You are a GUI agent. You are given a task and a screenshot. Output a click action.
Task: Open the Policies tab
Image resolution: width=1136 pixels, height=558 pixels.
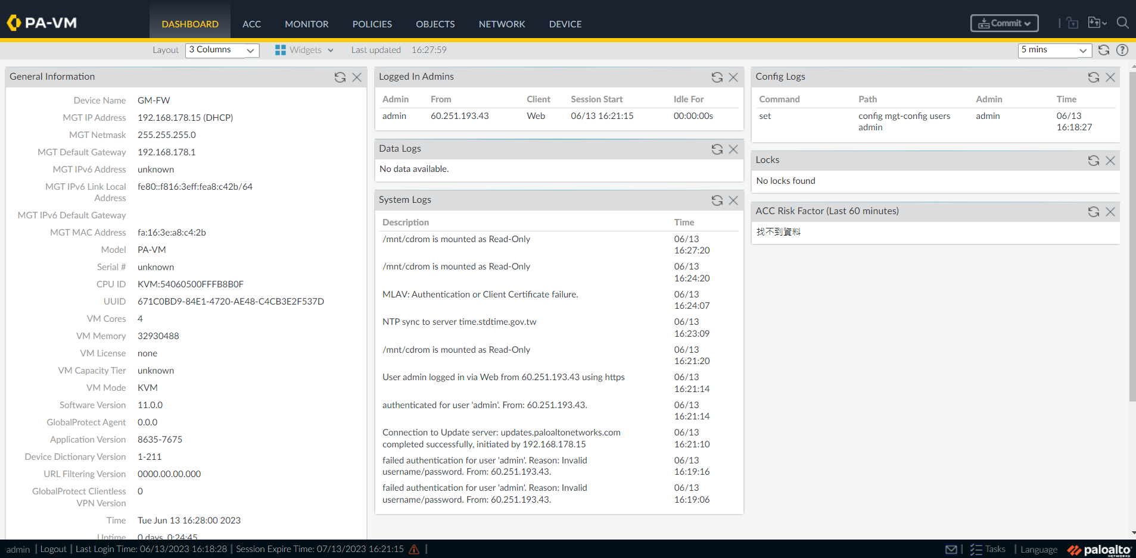tap(372, 24)
